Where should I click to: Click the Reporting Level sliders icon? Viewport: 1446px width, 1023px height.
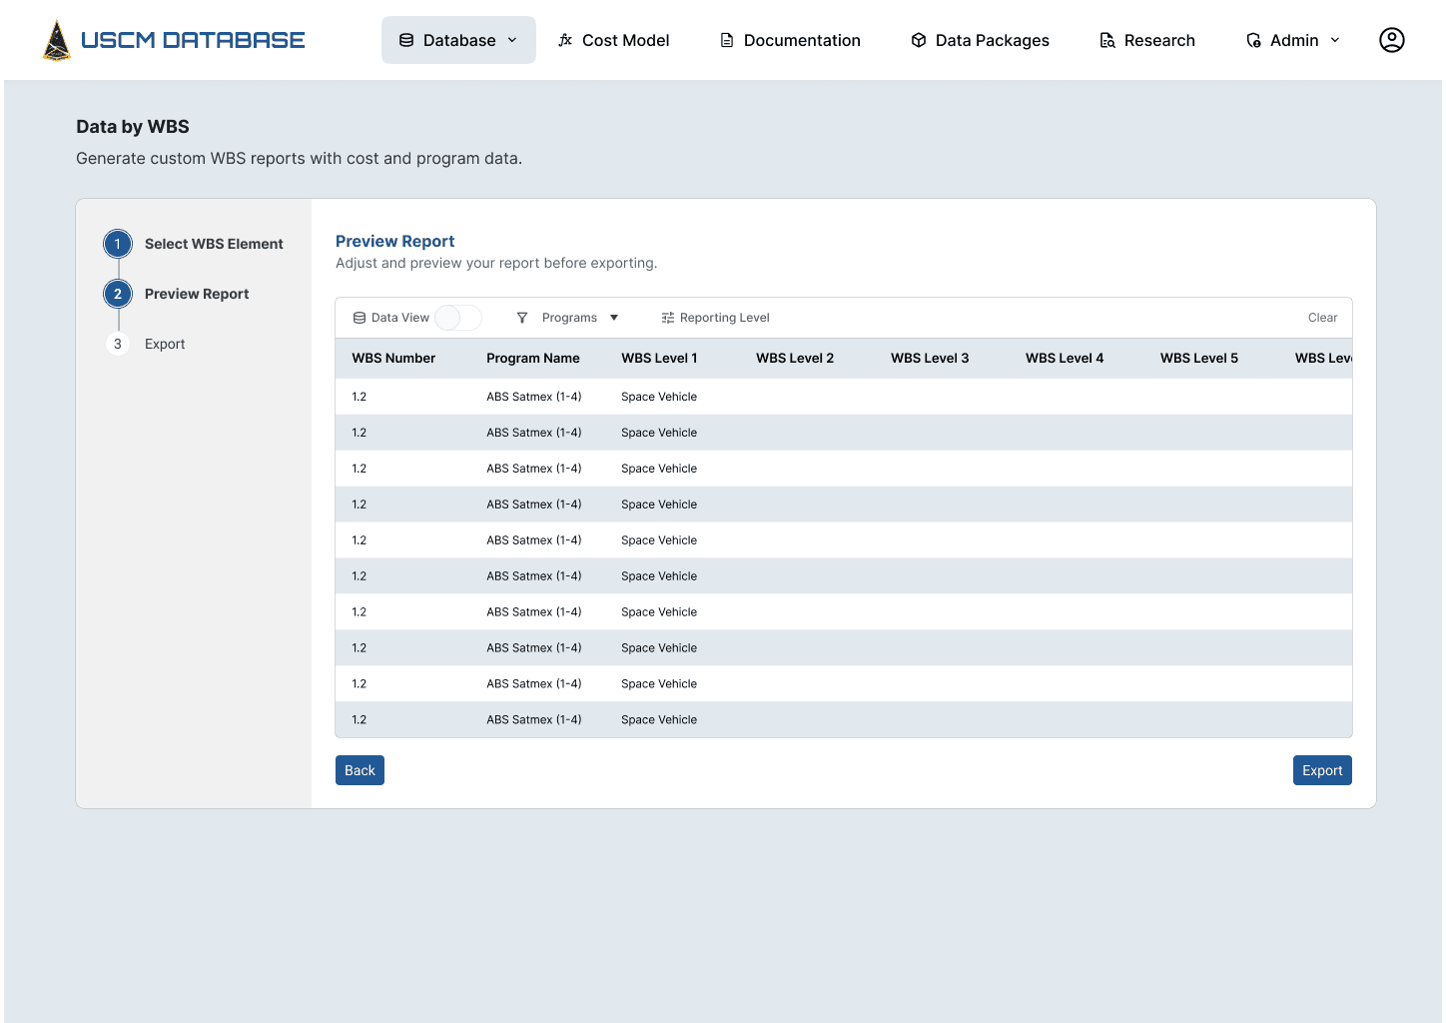pos(667,318)
